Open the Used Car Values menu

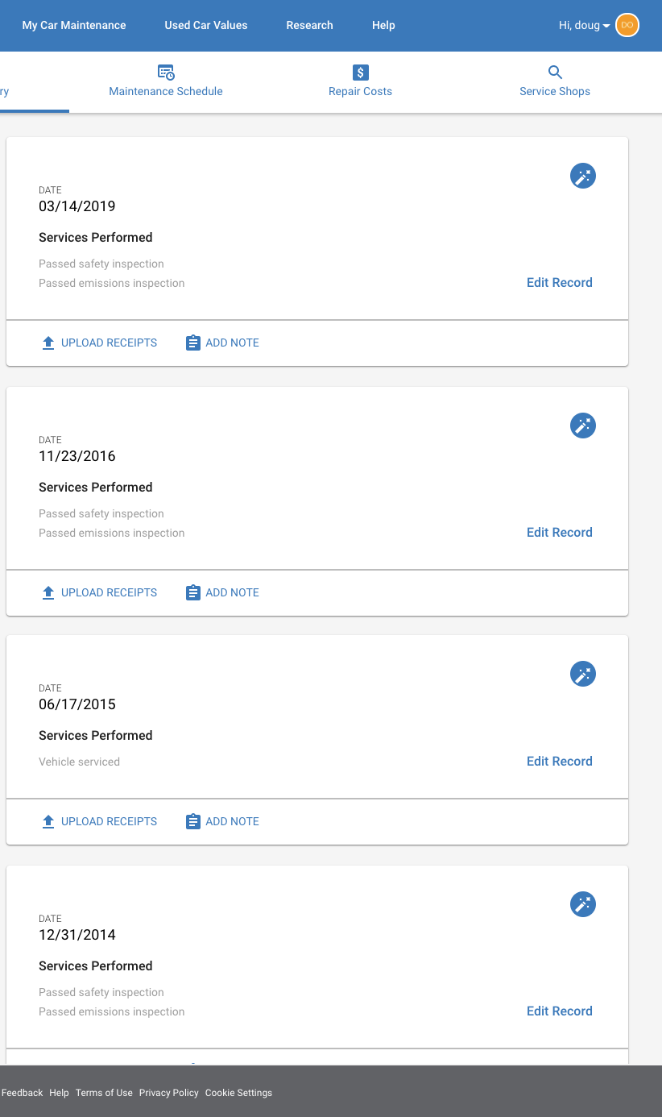click(x=206, y=25)
